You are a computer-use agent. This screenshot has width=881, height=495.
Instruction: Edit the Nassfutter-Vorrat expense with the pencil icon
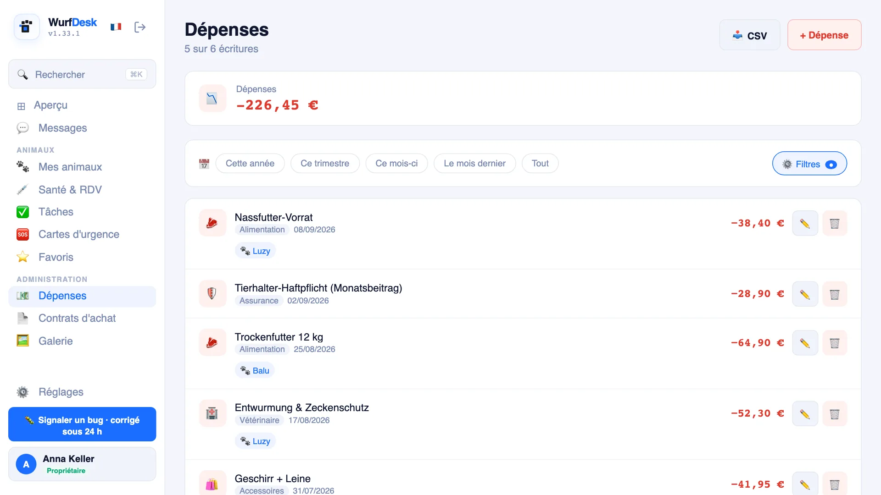point(805,223)
